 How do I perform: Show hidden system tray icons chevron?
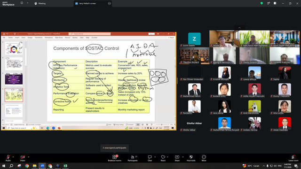[x=264, y=166]
